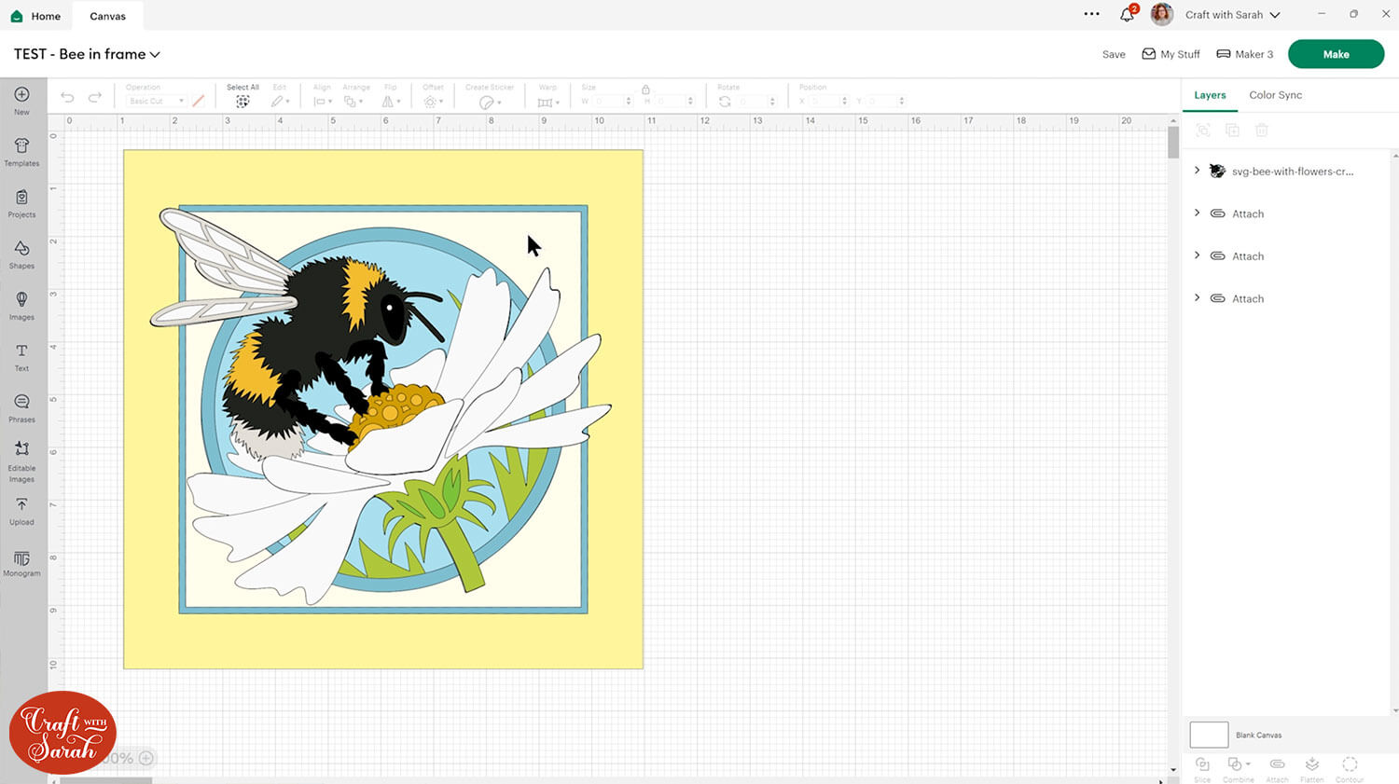This screenshot has height=784, width=1399.
Task: Open the Edit dropdown
Action: [x=280, y=102]
